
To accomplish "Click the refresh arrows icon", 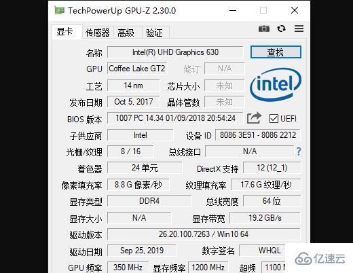I will click(281, 29).
